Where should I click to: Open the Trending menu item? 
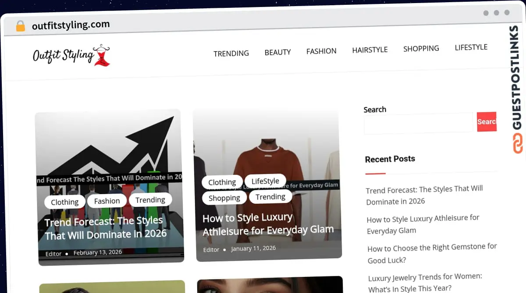pos(231,53)
